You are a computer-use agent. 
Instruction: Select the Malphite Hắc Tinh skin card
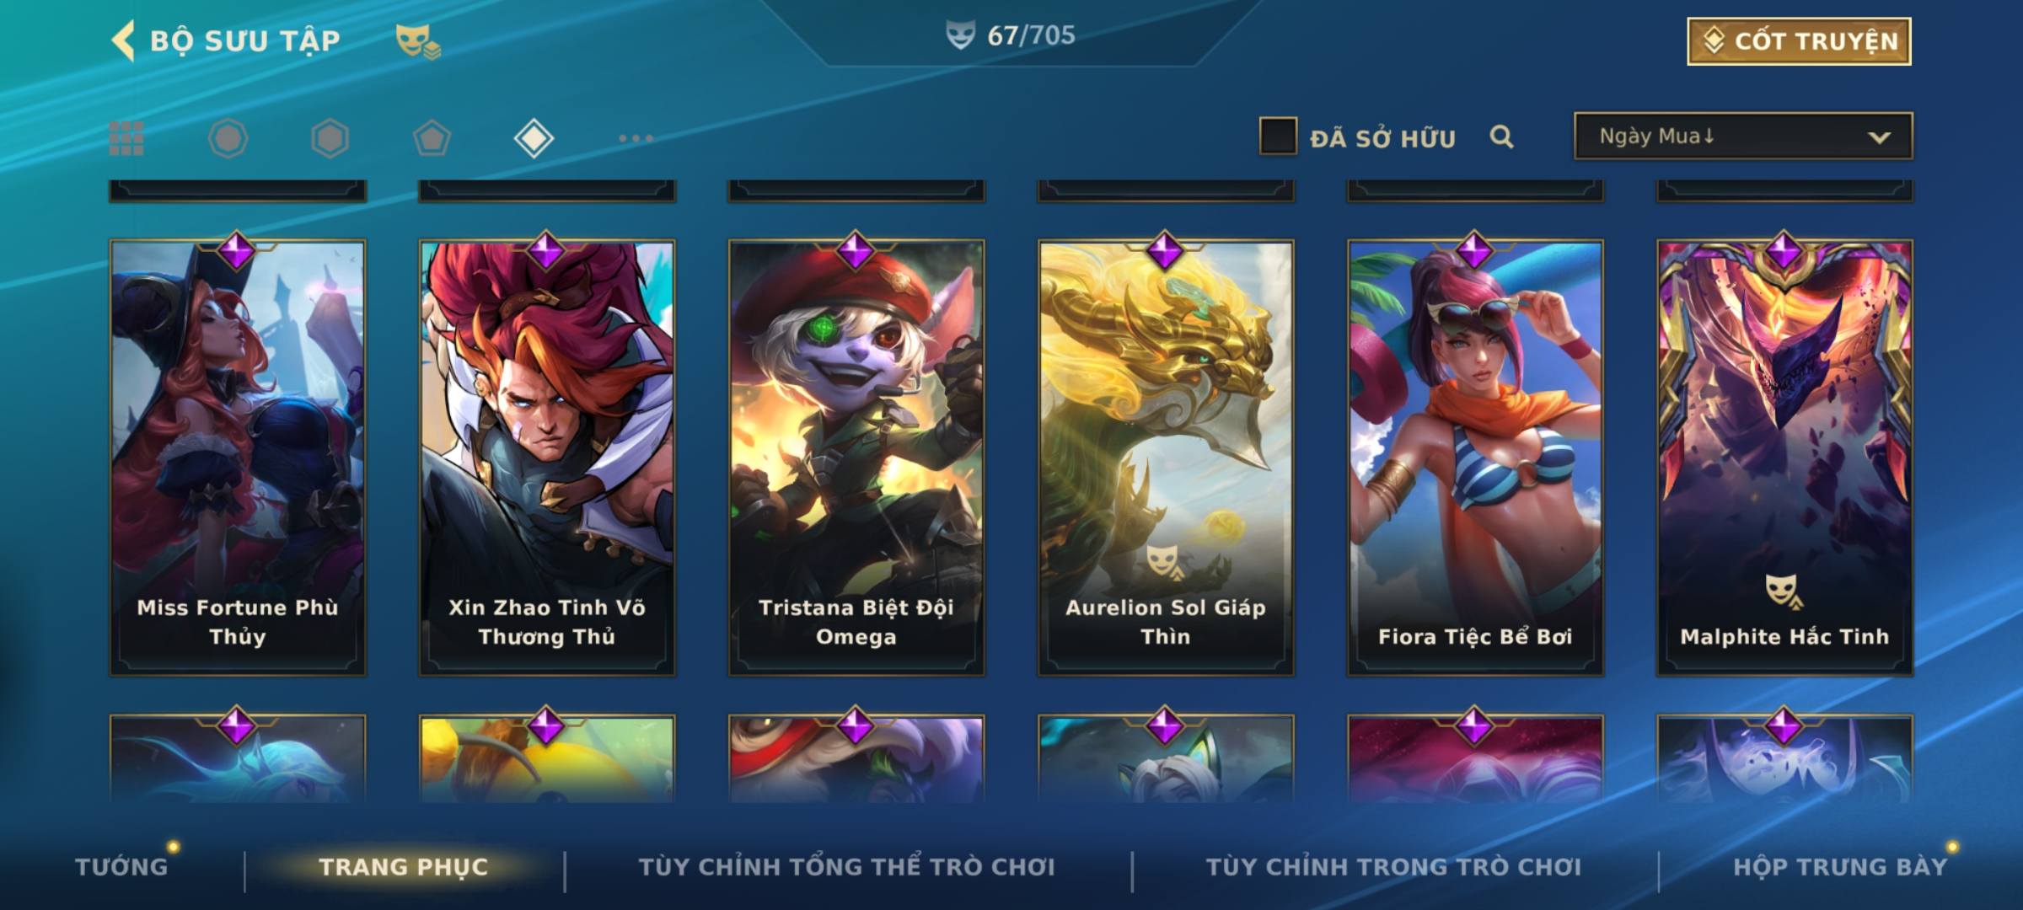coord(1784,458)
